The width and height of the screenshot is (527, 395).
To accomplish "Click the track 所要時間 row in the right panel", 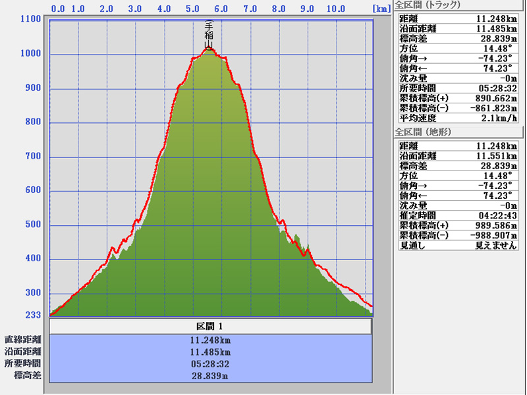I will (x=460, y=88).
